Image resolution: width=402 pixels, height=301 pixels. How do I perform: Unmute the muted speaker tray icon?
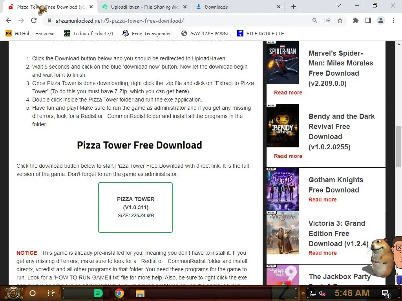pyautogui.click(x=322, y=293)
